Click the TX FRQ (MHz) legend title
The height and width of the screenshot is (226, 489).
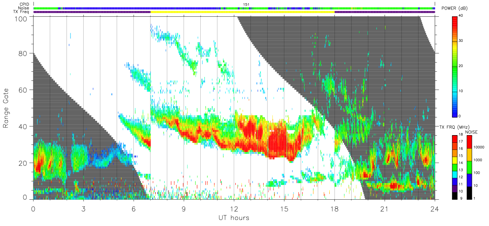point(454,127)
